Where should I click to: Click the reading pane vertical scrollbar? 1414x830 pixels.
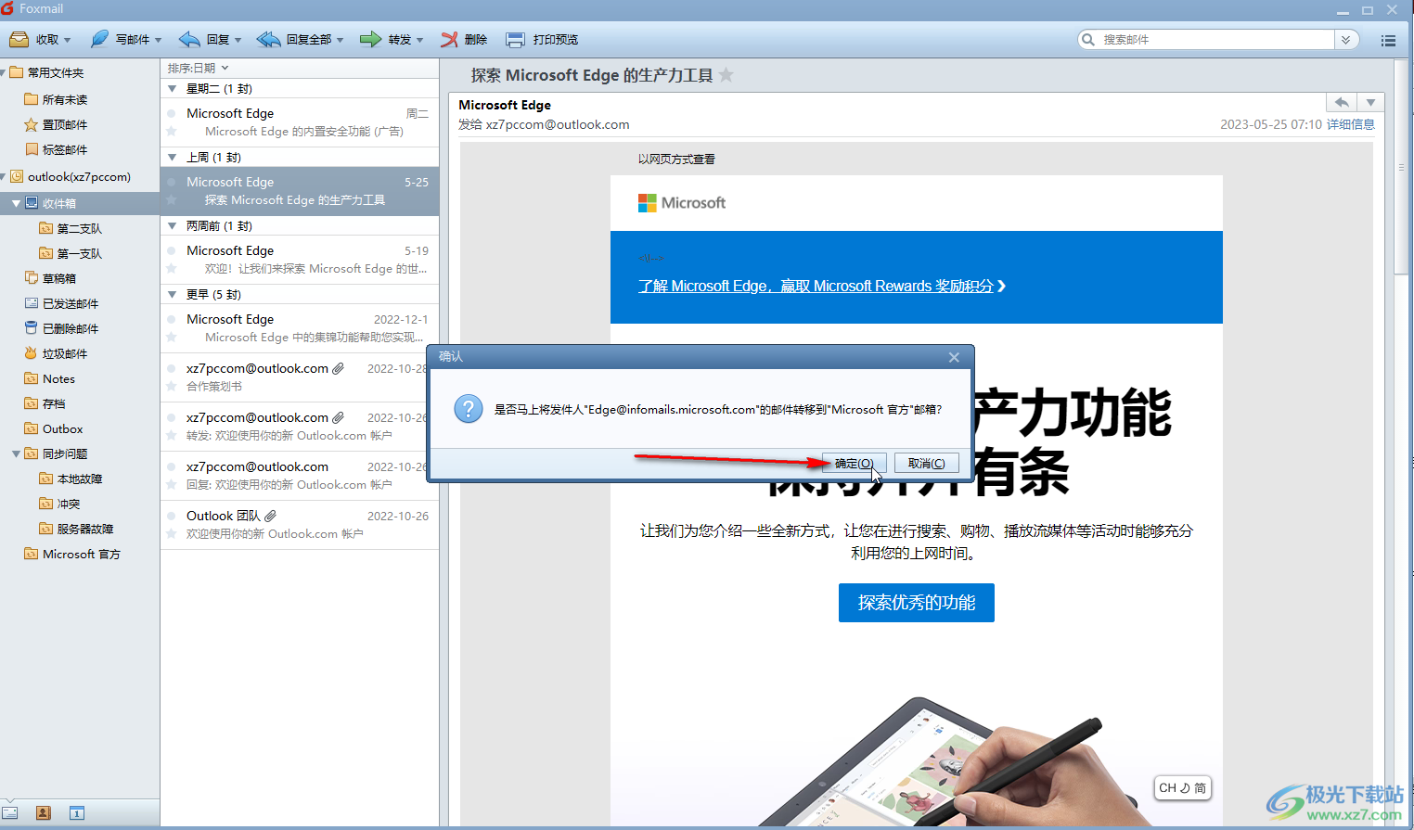point(1401,168)
